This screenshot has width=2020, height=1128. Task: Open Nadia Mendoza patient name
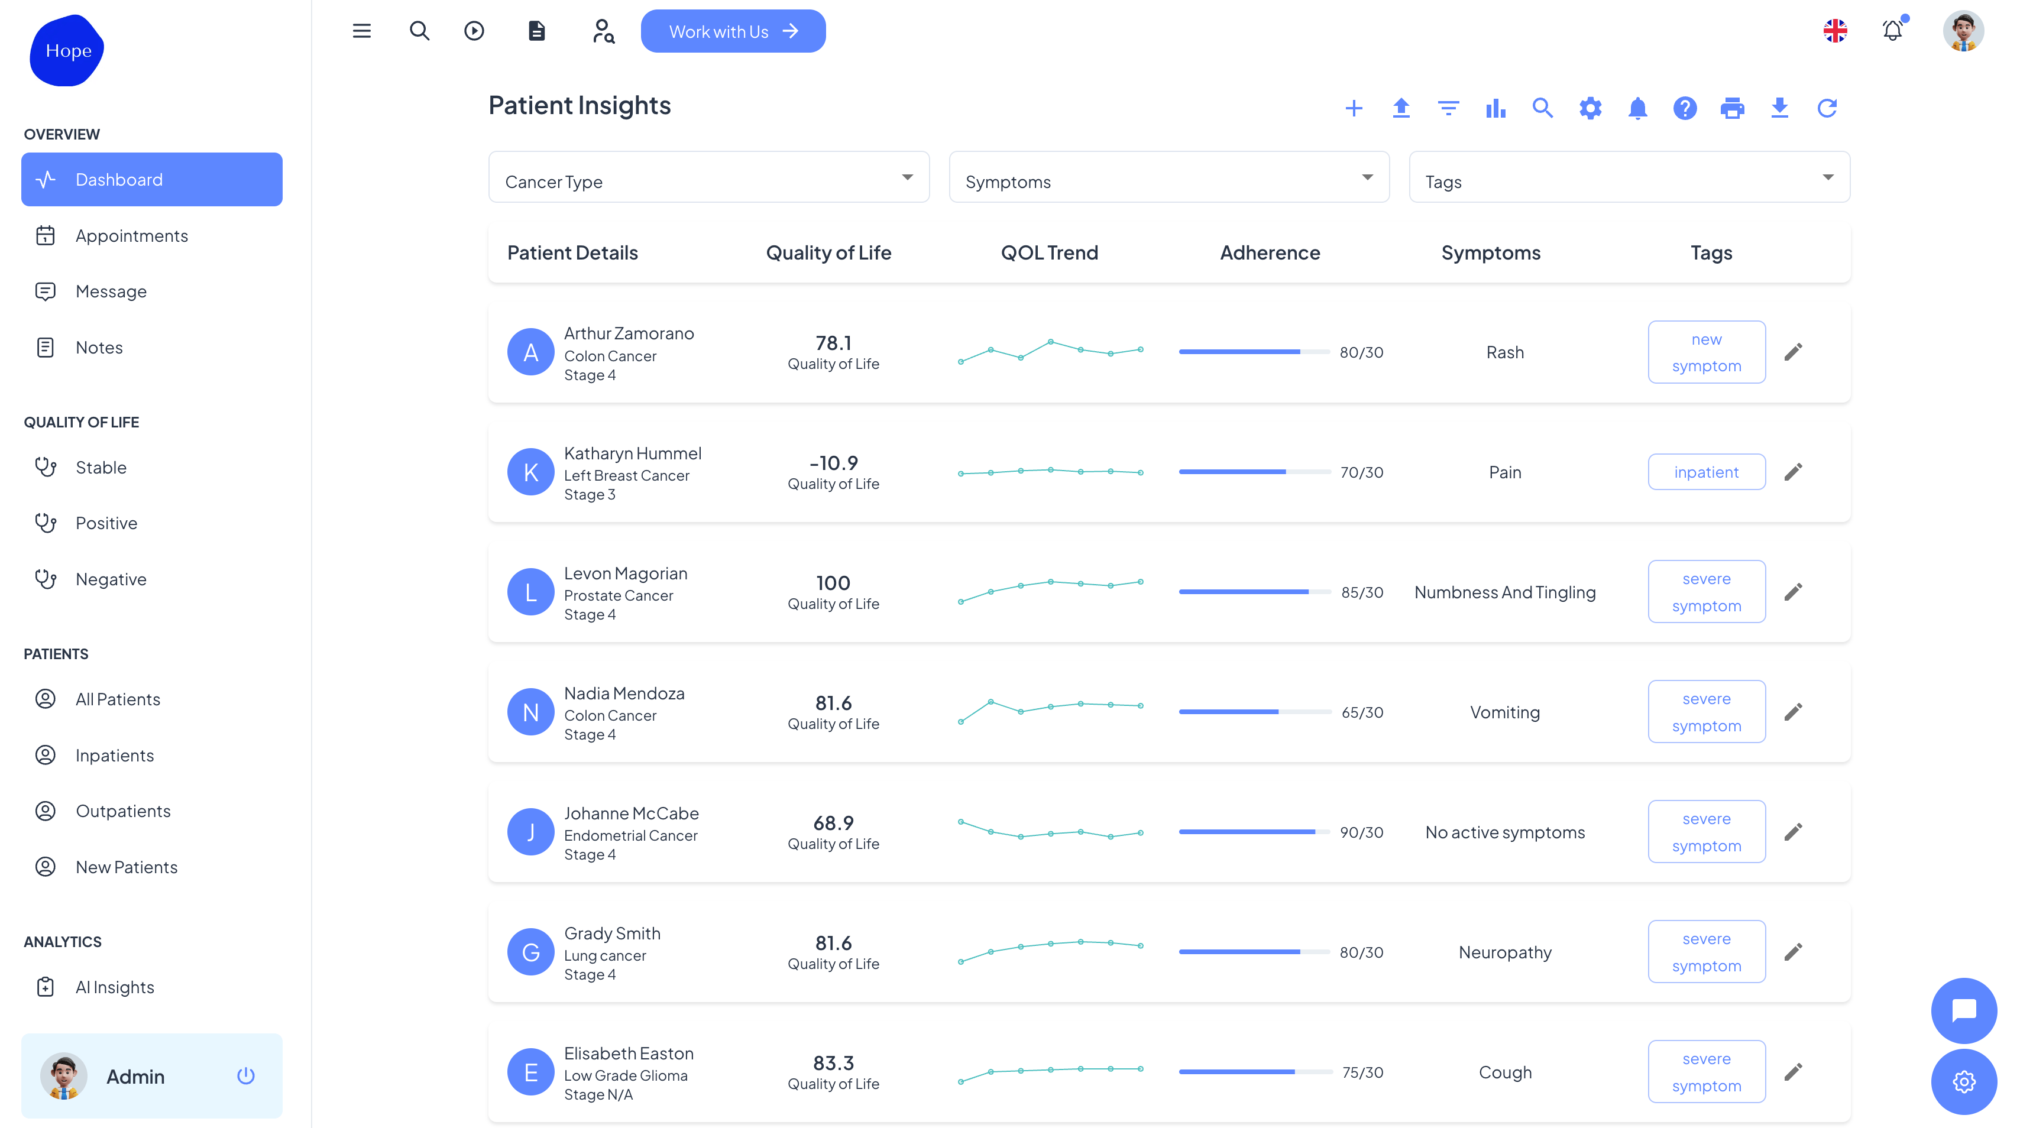point(624,693)
